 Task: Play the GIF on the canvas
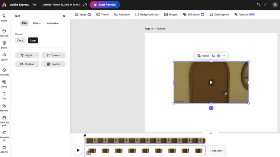tap(211, 82)
